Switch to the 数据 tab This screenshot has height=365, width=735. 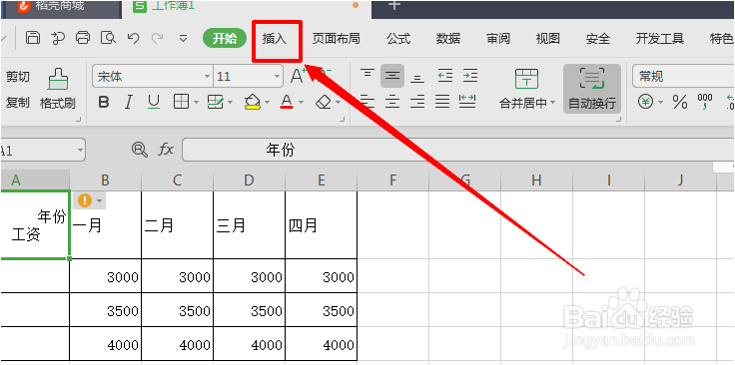(x=448, y=38)
